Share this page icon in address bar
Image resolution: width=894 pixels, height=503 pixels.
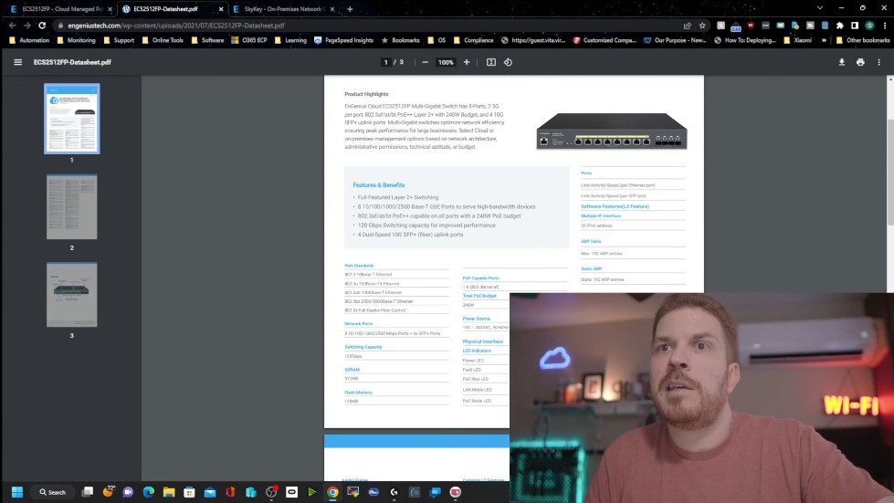point(688,25)
